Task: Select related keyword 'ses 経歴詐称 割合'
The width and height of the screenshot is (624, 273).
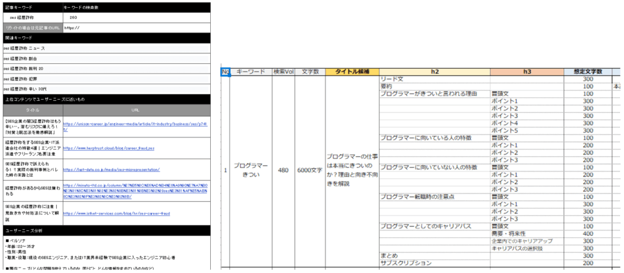Action: point(106,58)
